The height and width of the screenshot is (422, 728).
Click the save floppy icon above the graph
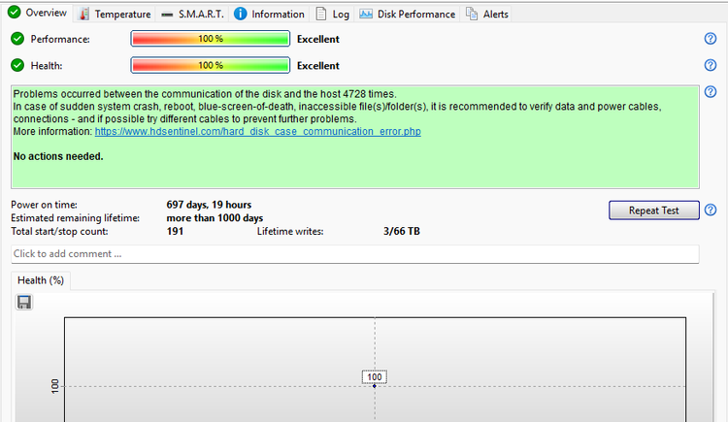(24, 303)
